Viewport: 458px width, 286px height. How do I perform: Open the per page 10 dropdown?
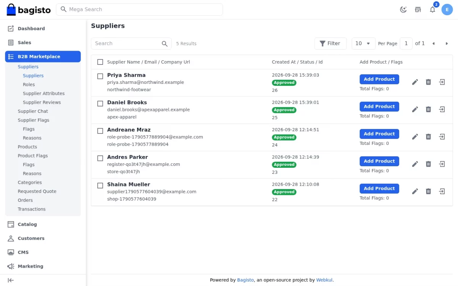pos(363,43)
